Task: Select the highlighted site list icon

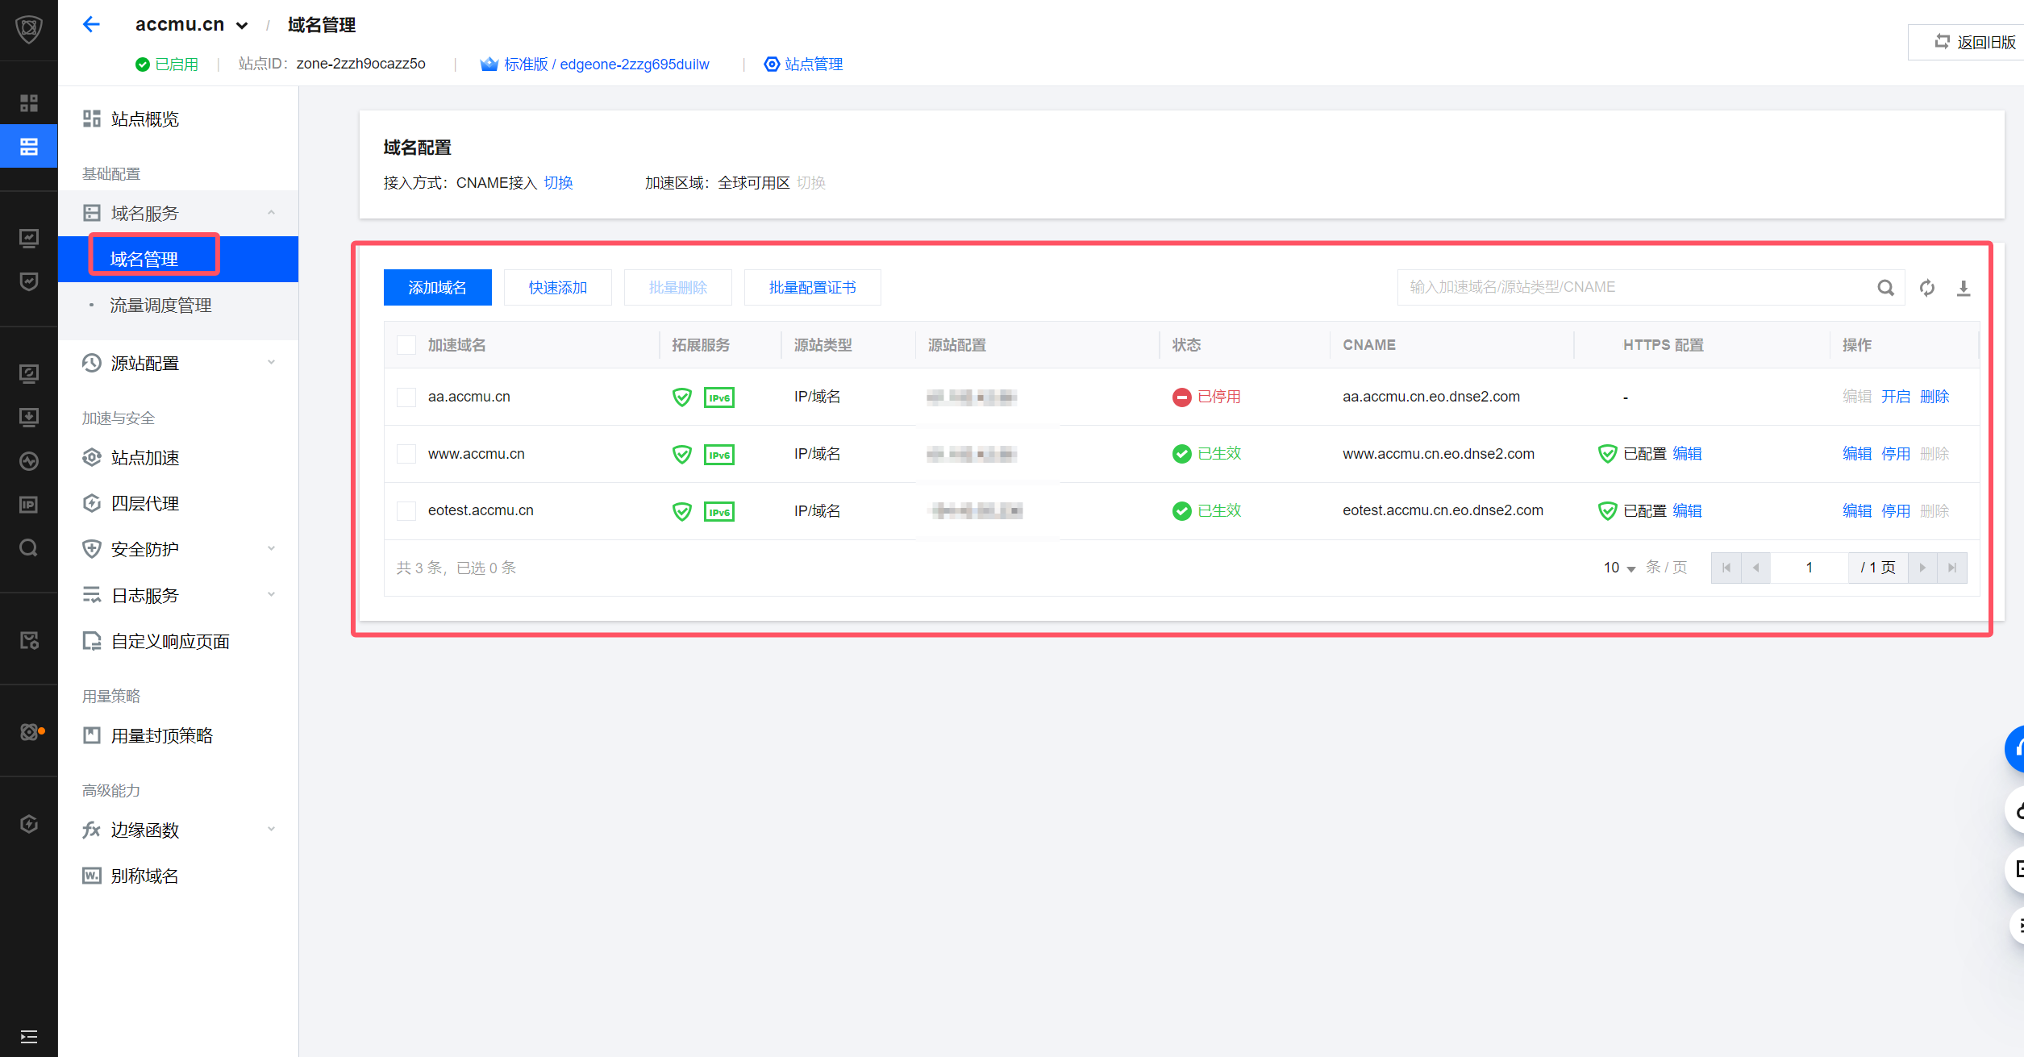Action: [29, 147]
